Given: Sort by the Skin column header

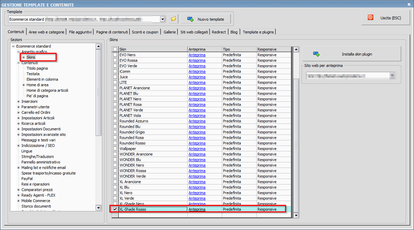Looking at the screenshot, I should click(x=153, y=49).
